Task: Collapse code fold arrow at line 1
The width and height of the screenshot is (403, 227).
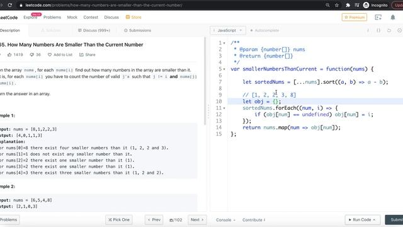Action: tap(224, 43)
